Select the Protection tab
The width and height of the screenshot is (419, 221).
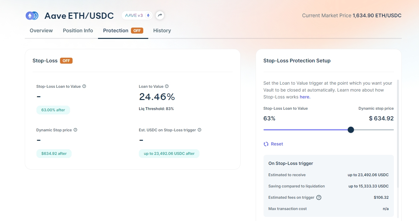(123, 30)
